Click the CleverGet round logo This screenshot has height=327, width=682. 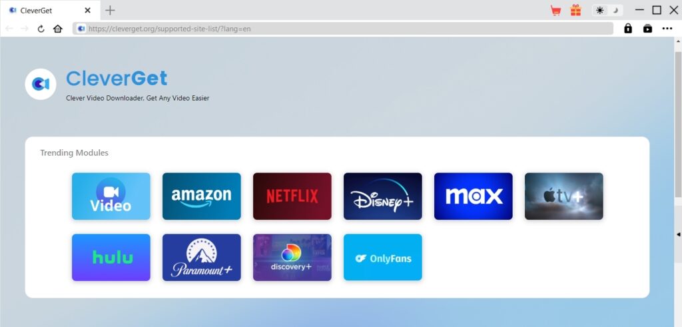[41, 85]
